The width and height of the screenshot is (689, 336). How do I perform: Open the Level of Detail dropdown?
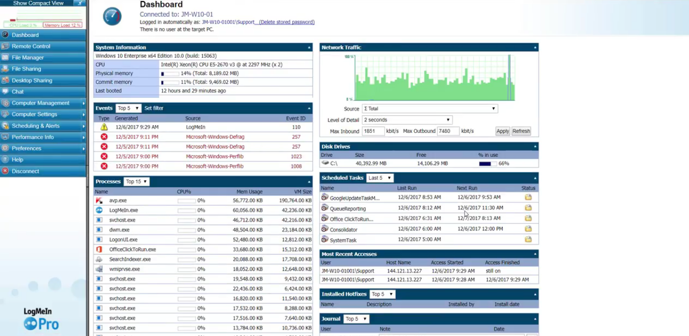click(407, 120)
